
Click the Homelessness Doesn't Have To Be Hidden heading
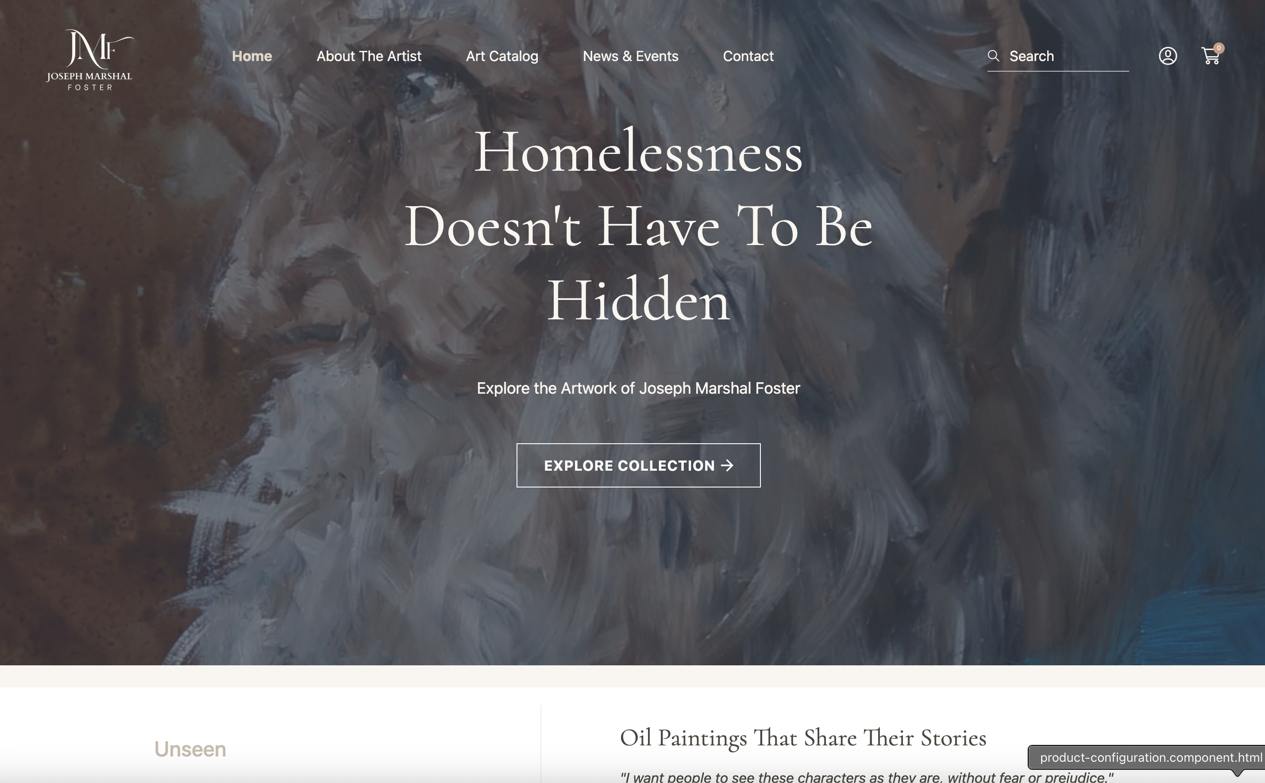point(638,226)
